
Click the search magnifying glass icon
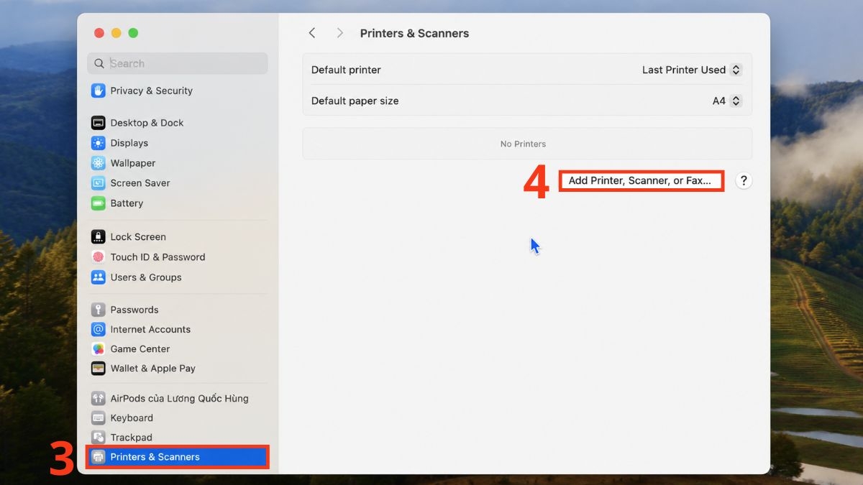(x=99, y=63)
